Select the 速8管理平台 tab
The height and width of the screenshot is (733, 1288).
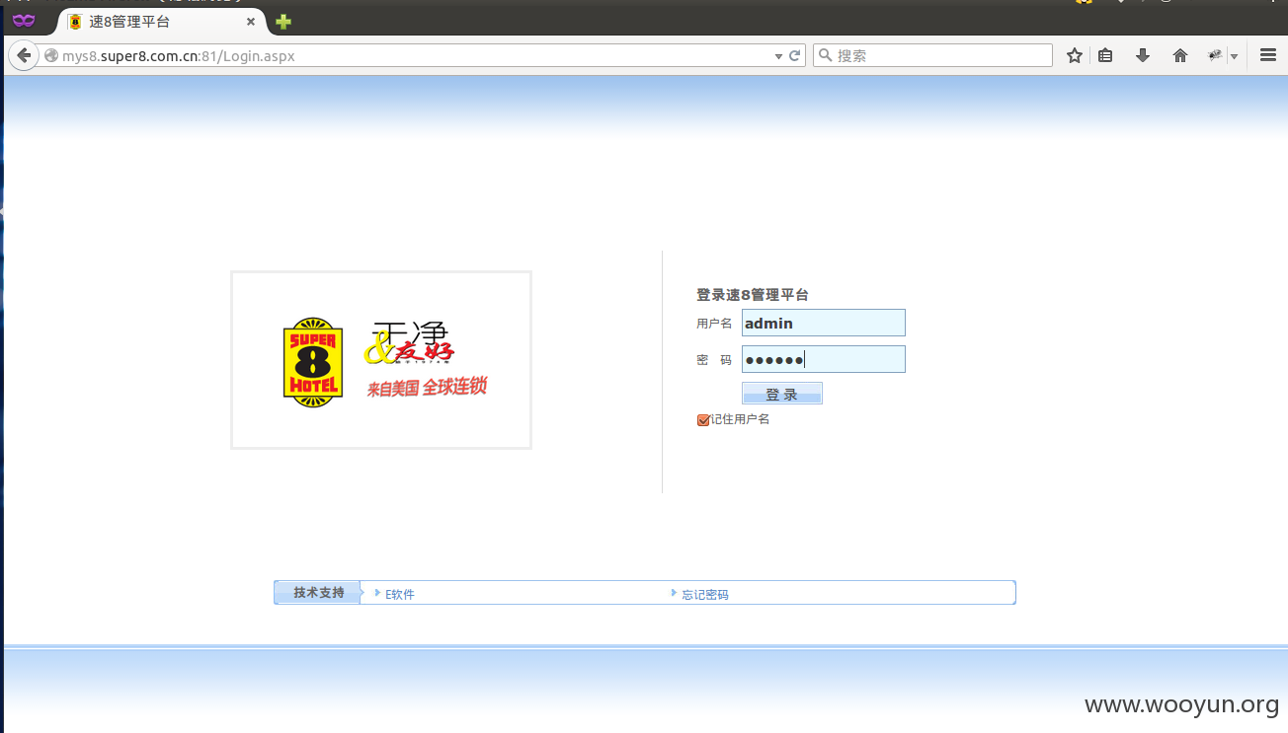163,22
